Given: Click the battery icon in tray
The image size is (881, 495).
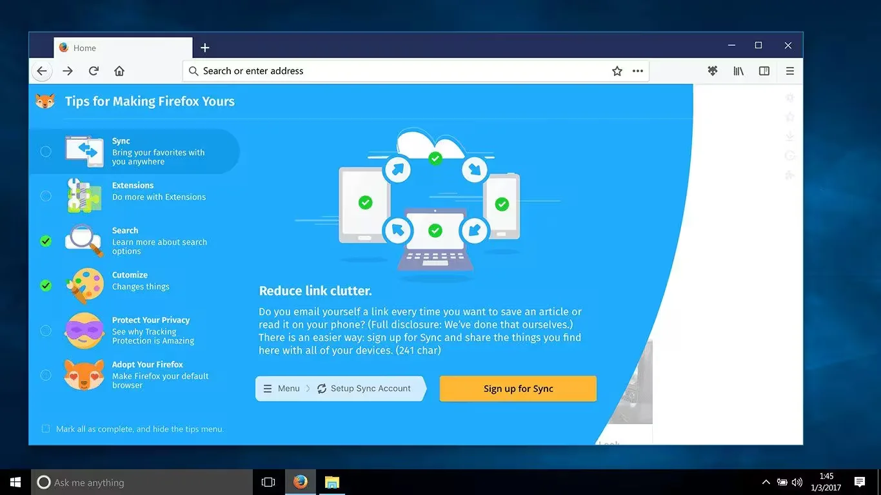Looking at the screenshot, I should pyautogui.click(x=782, y=482).
